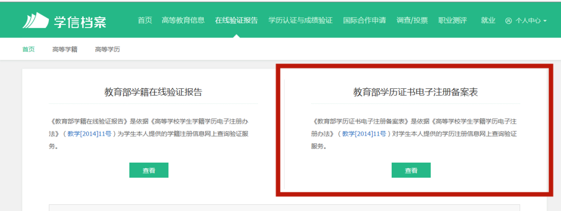
Task: Click the 教育部学籍在线验证报告 card title
Action: 153,93
